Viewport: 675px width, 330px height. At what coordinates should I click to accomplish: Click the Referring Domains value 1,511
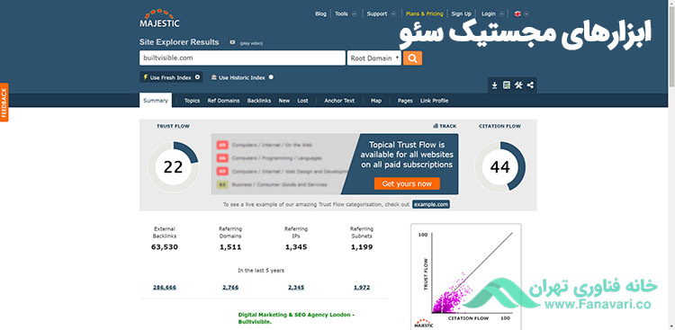[x=230, y=247]
